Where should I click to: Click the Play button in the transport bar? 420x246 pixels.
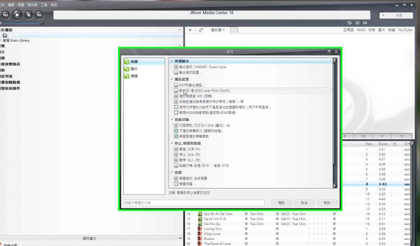[18, 15]
